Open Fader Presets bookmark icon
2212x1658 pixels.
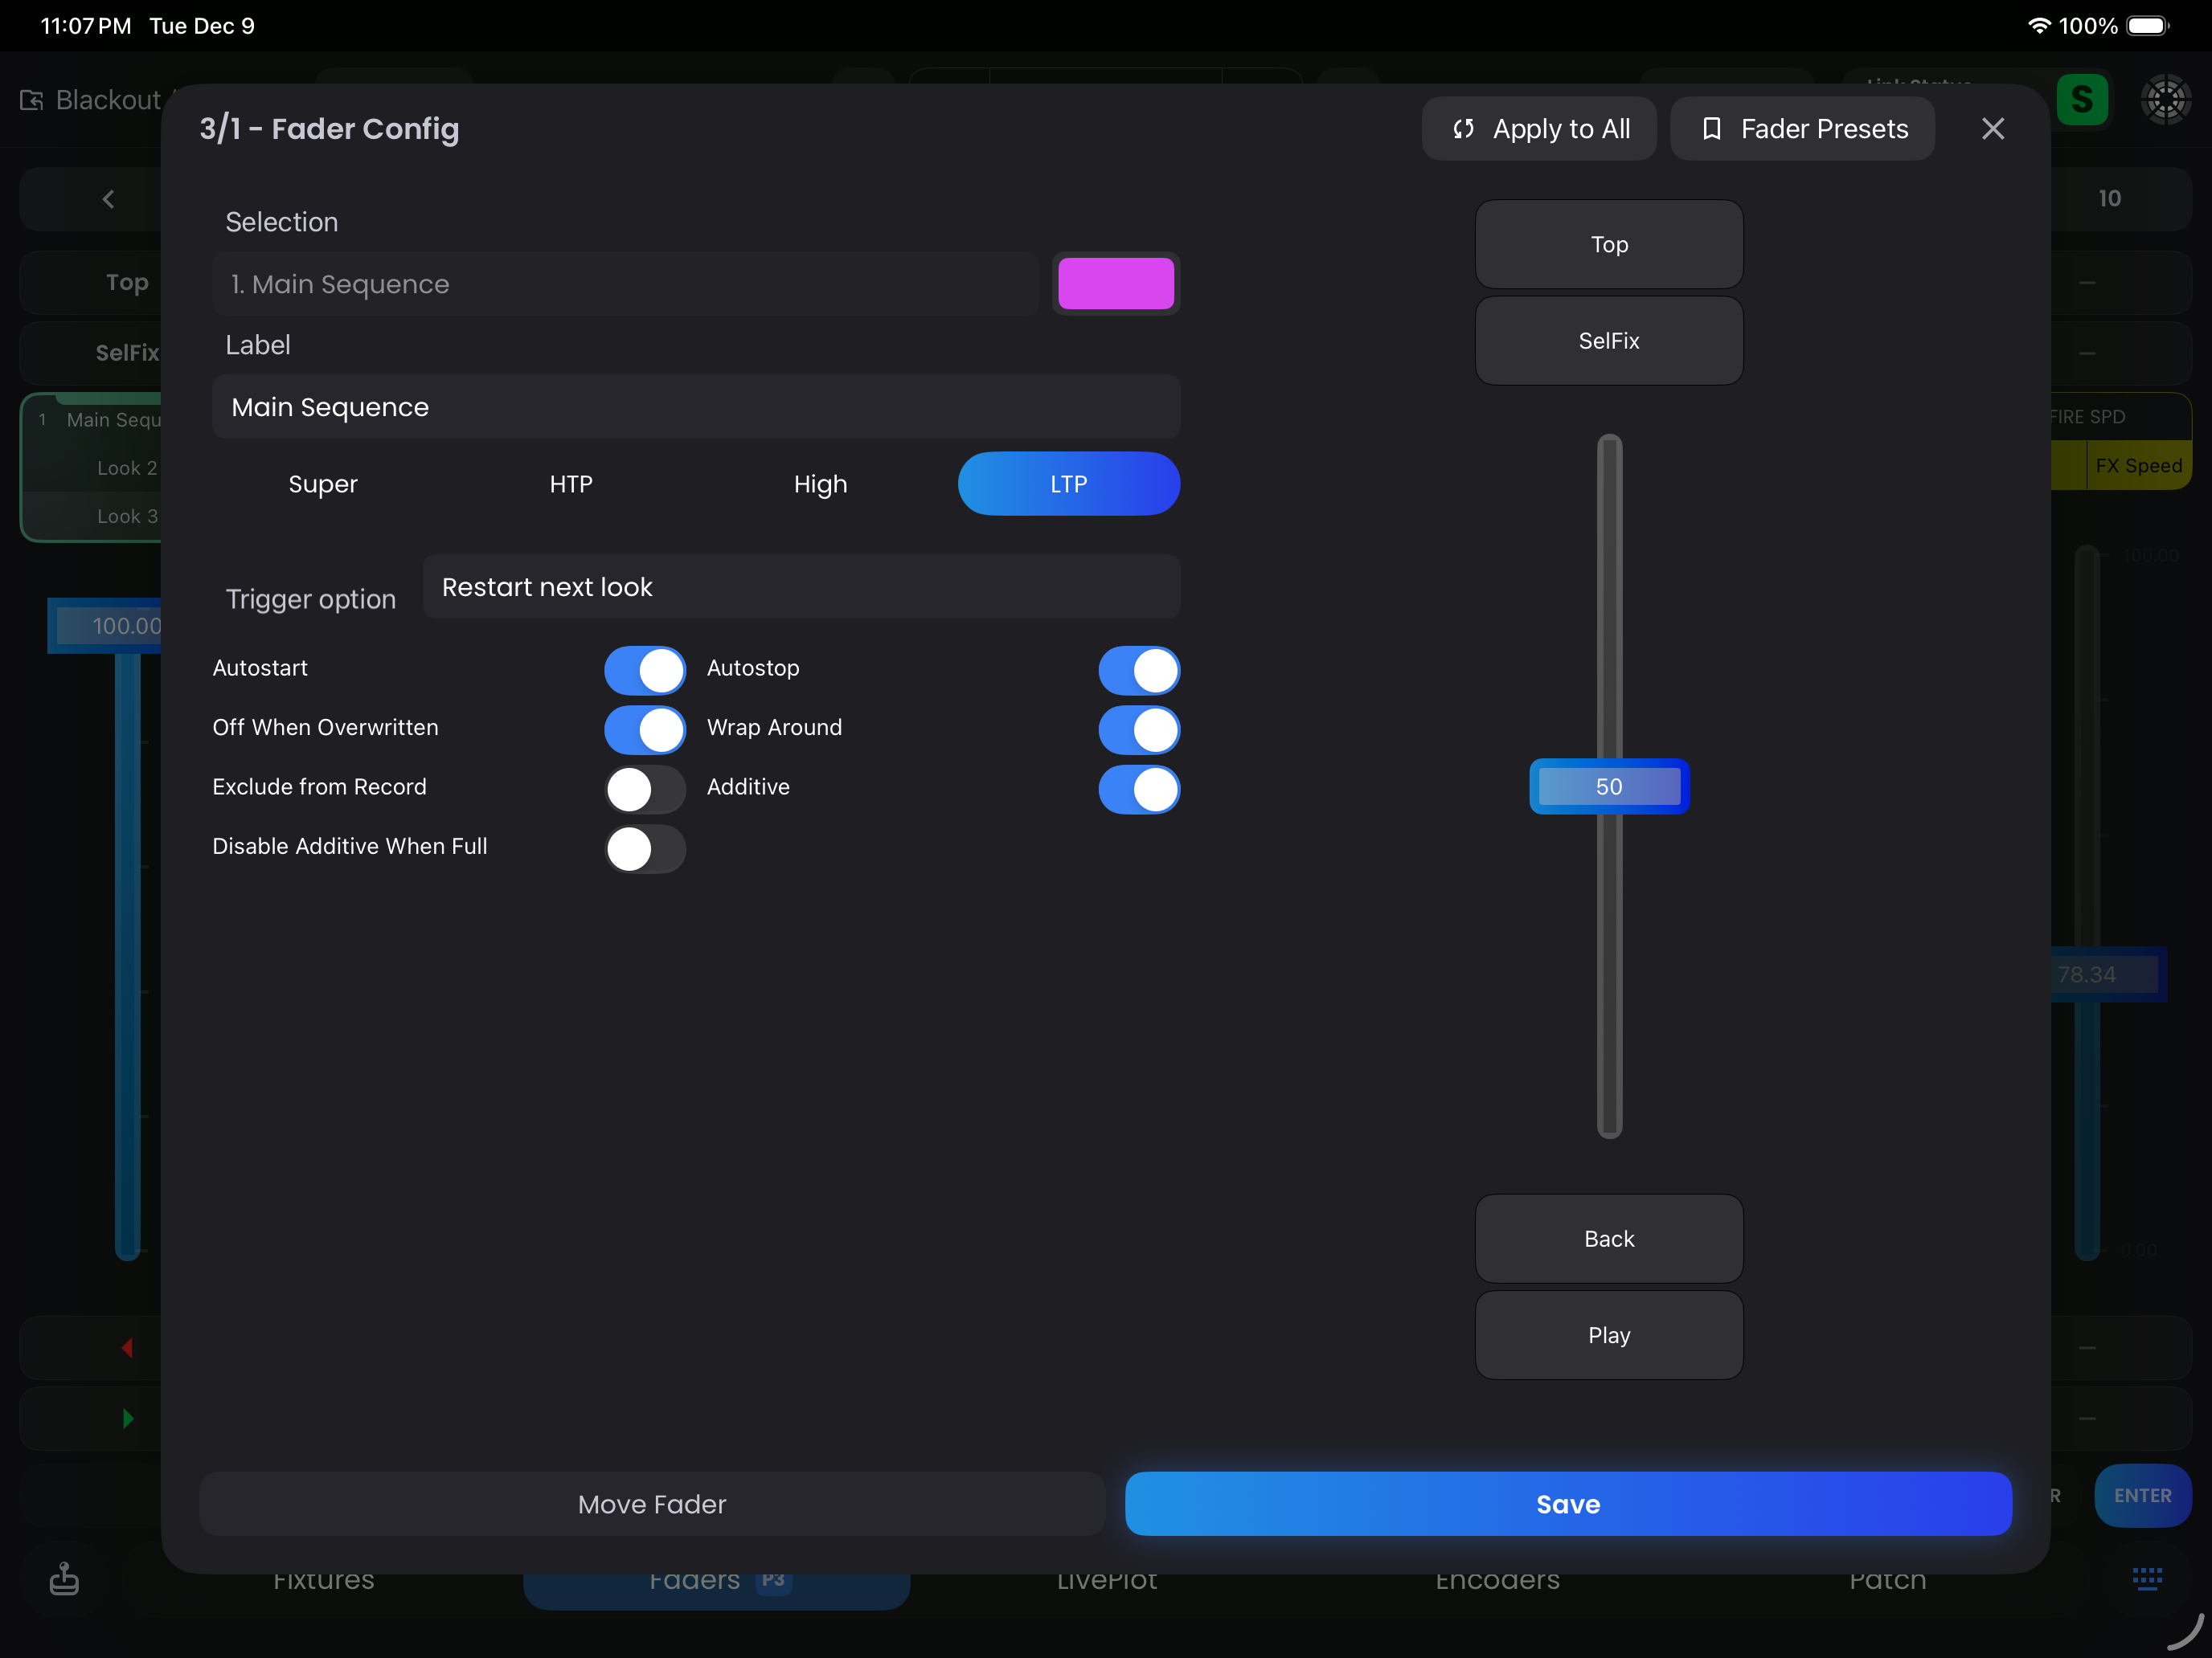pyautogui.click(x=1711, y=129)
